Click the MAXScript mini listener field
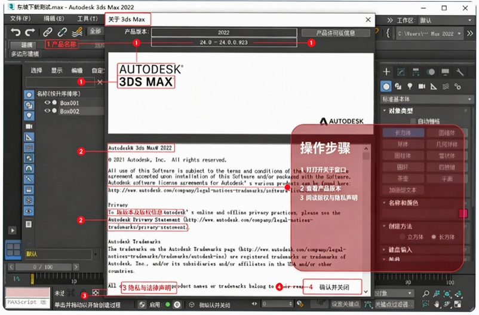The height and width of the screenshot is (315, 479). coord(27,302)
